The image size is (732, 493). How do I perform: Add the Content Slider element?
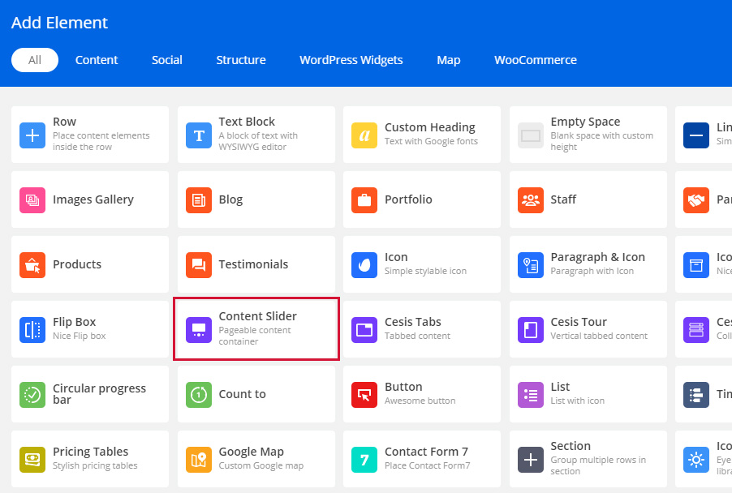pyautogui.click(x=256, y=328)
